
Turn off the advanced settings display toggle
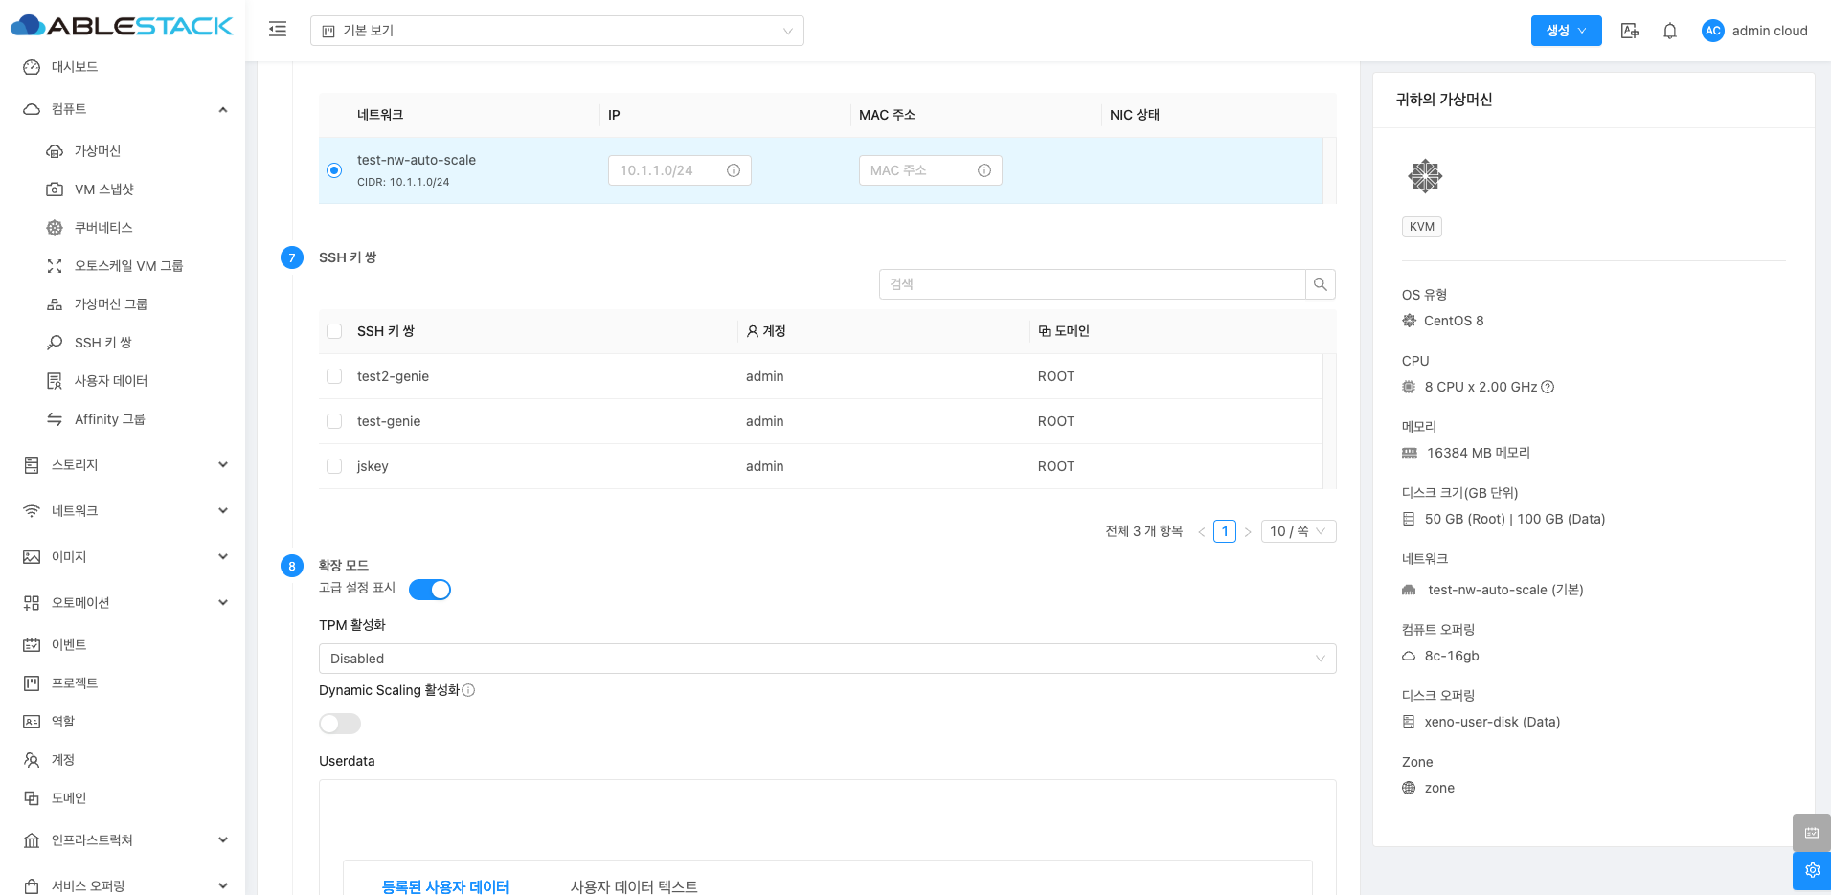[x=429, y=590]
